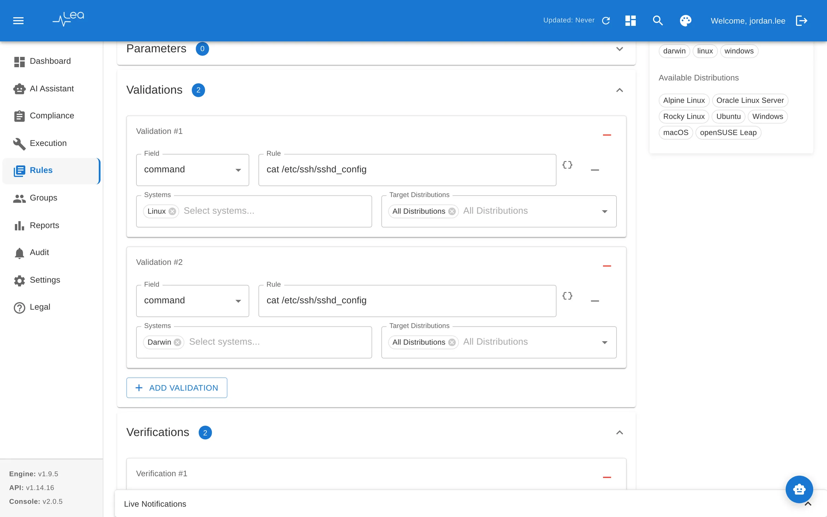Open the dashboard grid icon in header

(x=630, y=21)
